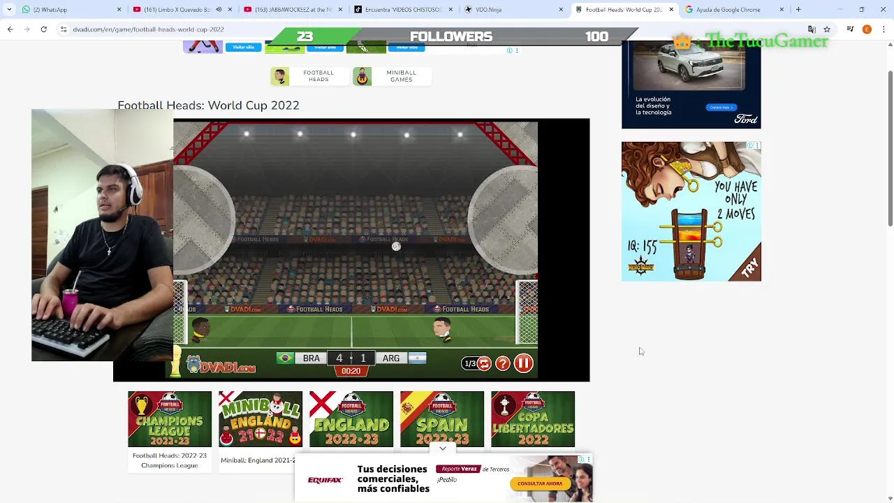The width and height of the screenshot is (894, 503).
Task: Close the VDO.Ninja tab
Action: pyautogui.click(x=561, y=10)
